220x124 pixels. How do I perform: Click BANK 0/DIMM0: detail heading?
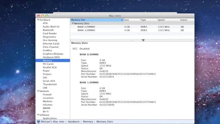coord(89,54)
